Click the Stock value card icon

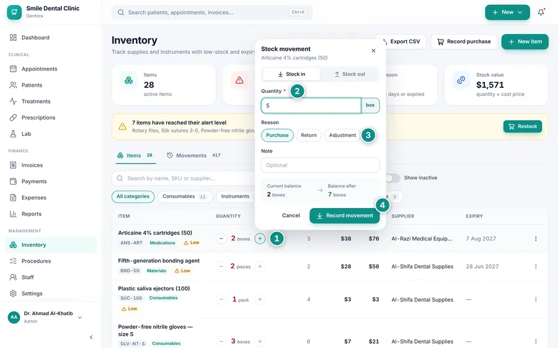coord(461,80)
